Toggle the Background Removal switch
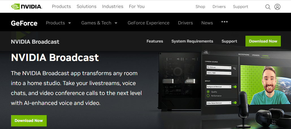Image resolution: width=291 pixels, height=129 pixels. tap(234, 87)
